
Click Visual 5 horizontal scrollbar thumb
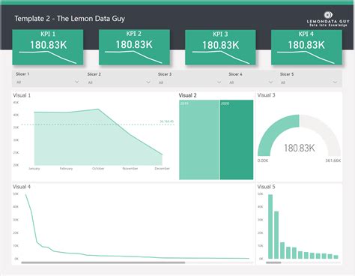tap(273, 262)
